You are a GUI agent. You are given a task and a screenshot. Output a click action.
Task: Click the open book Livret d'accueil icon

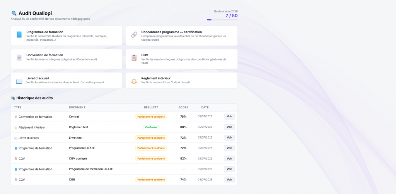(19, 81)
